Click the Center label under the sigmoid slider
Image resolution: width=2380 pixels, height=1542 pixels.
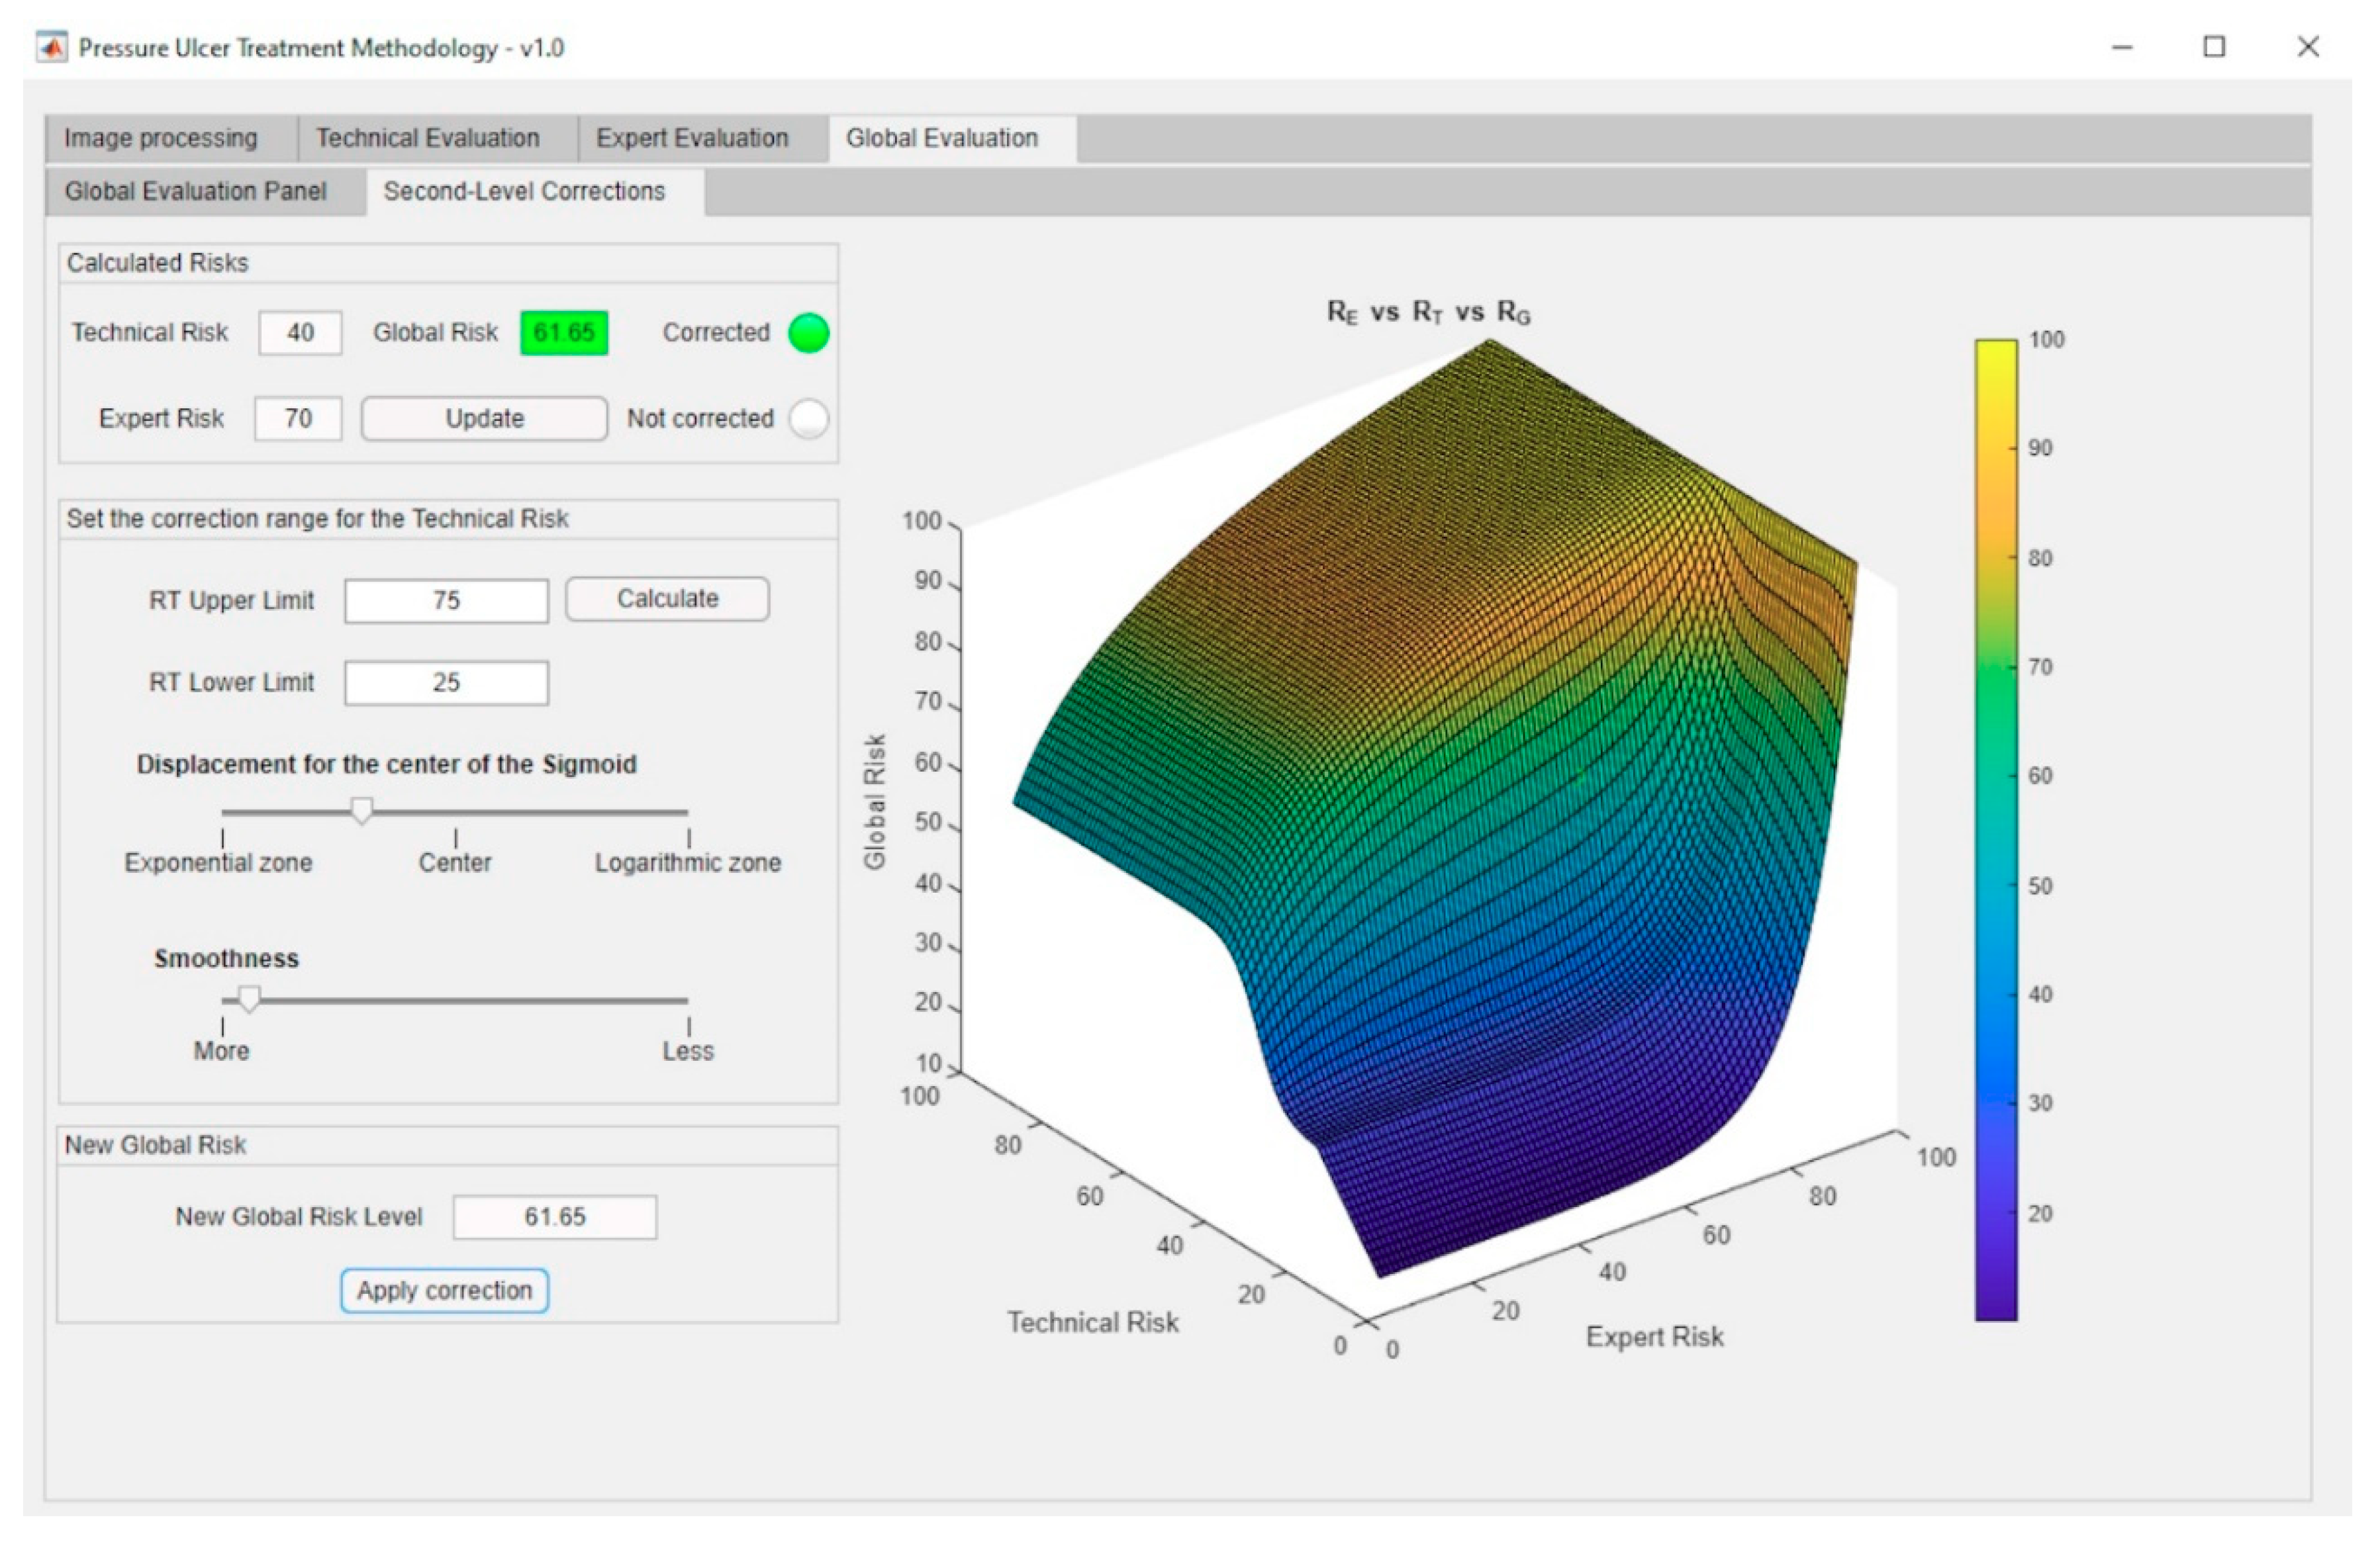[455, 862]
